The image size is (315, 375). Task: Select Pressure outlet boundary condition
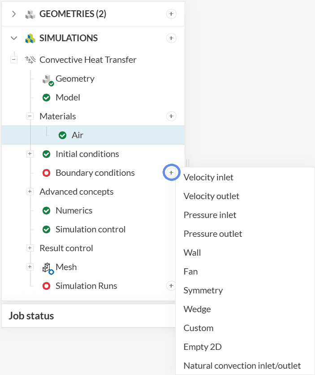213,234
